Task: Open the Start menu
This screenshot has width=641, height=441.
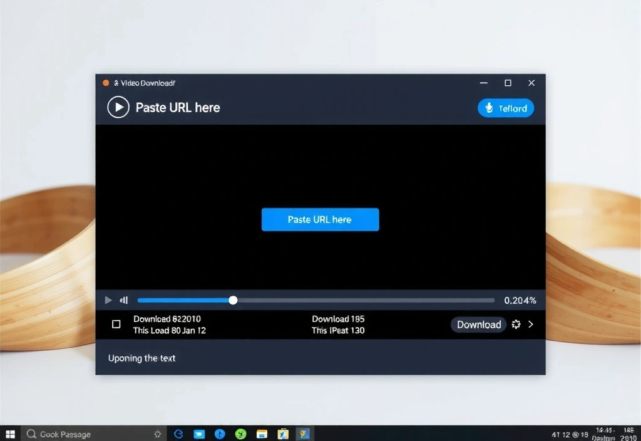Action: click(x=9, y=433)
